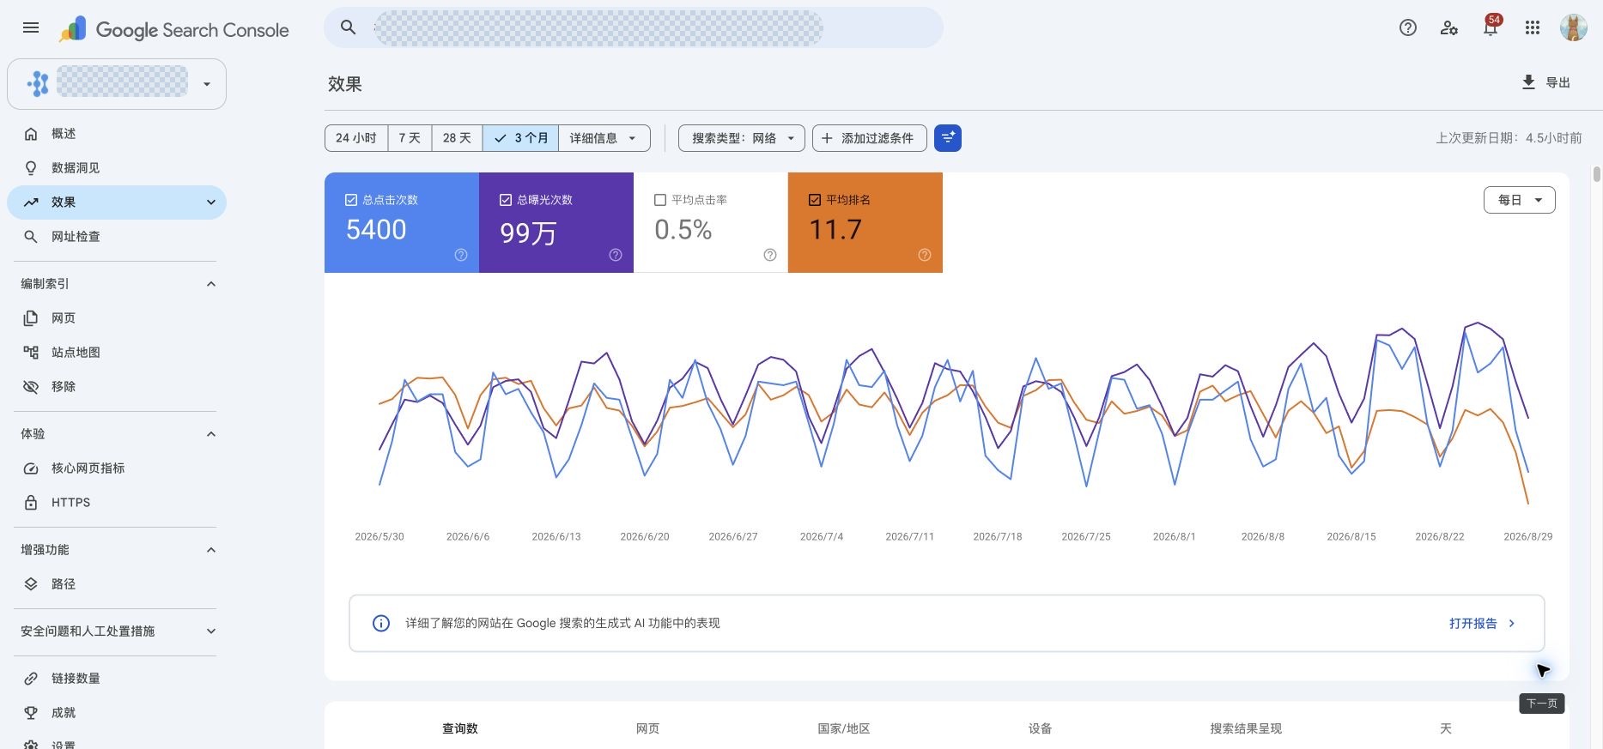Open the Google apps grid

(x=1533, y=27)
